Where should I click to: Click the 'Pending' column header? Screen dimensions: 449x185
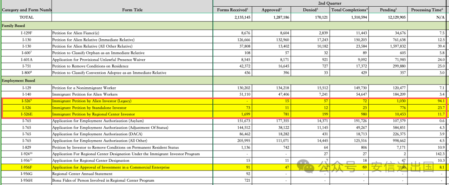click(388, 10)
